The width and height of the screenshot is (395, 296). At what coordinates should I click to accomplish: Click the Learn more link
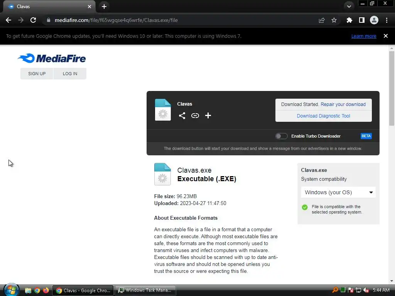(364, 36)
